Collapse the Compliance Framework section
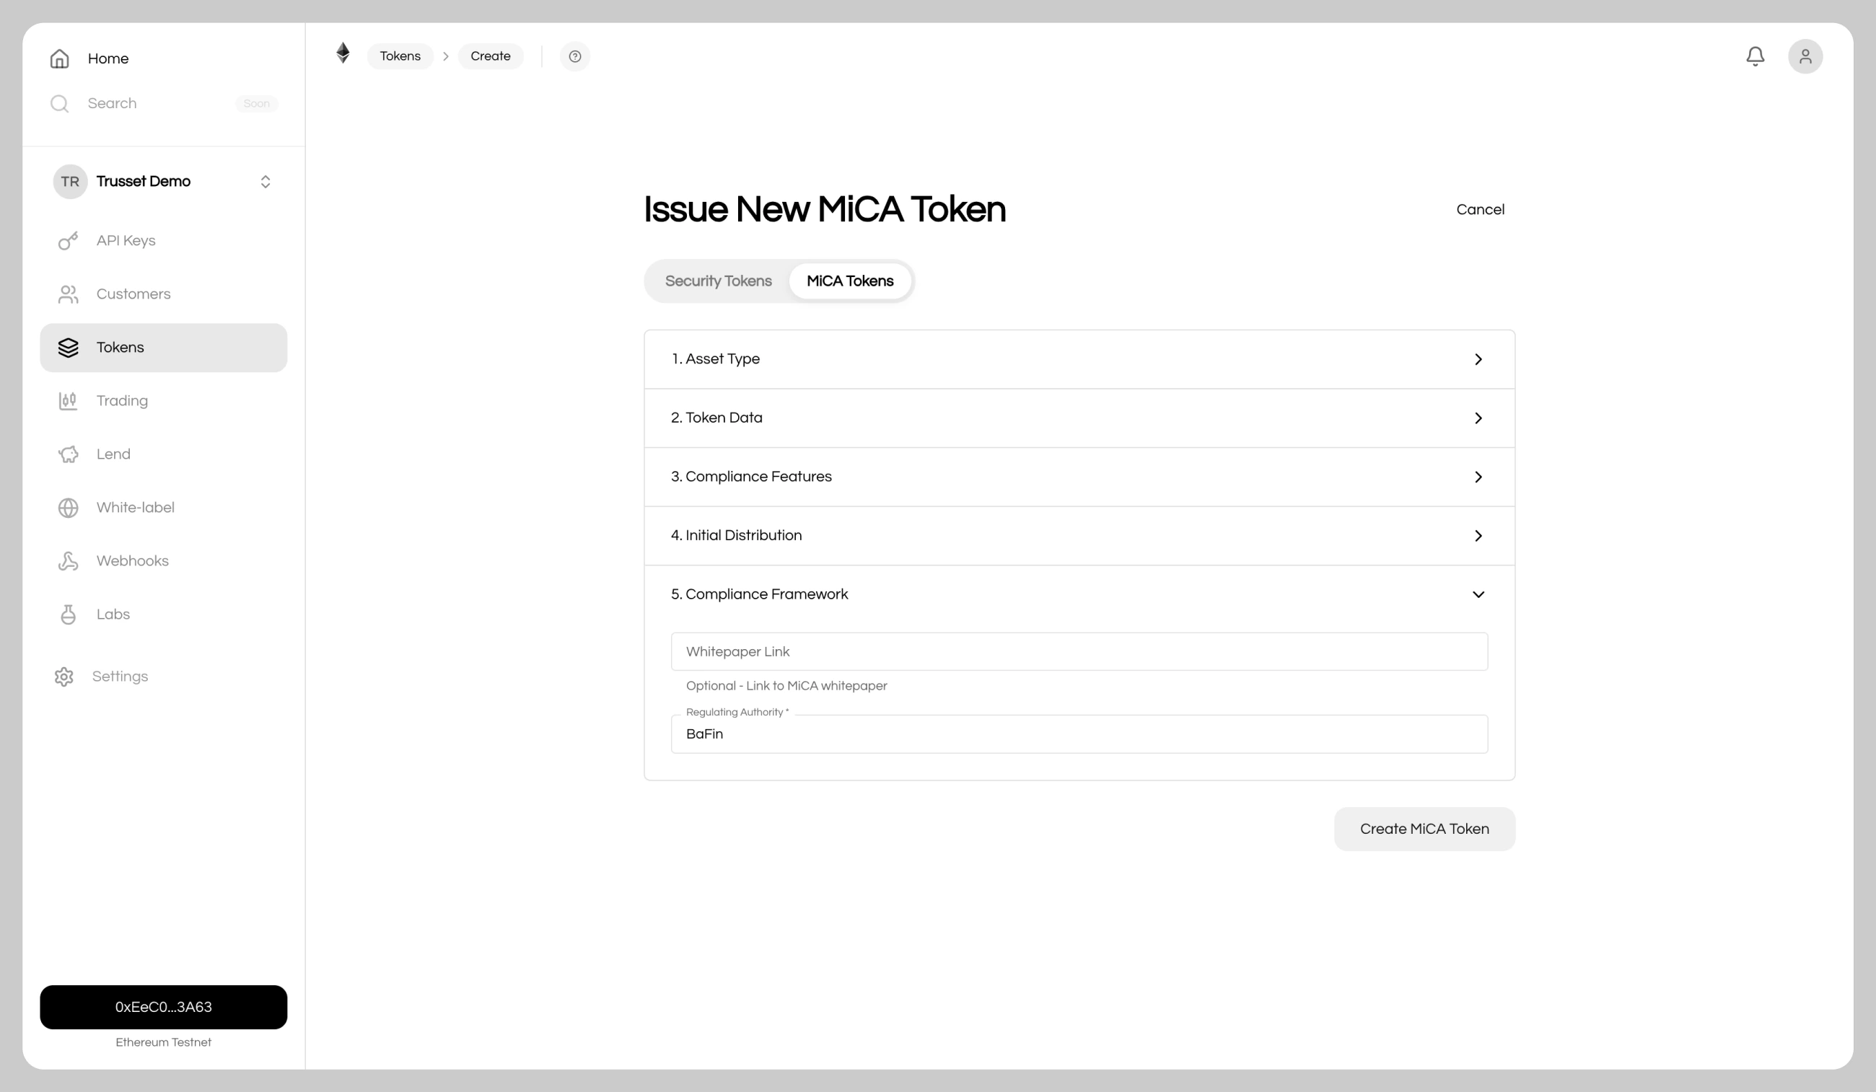The width and height of the screenshot is (1876, 1092). click(1478, 594)
